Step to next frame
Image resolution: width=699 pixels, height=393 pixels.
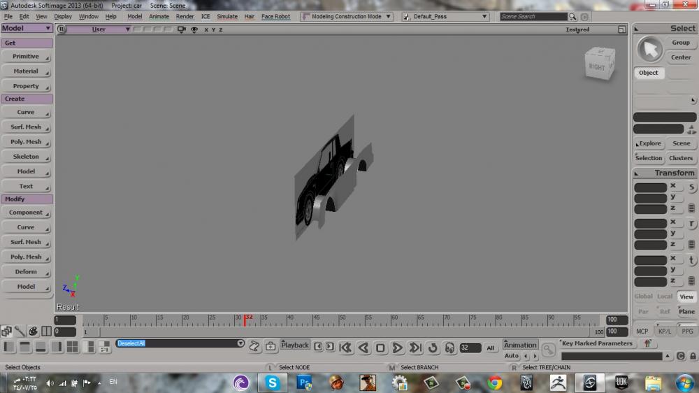pyautogui.click(x=329, y=347)
